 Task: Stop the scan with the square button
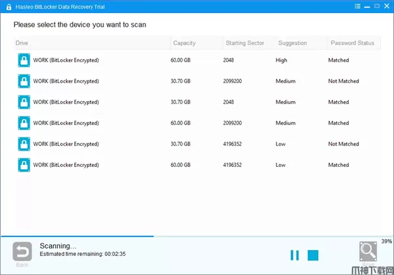(x=313, y=255)
